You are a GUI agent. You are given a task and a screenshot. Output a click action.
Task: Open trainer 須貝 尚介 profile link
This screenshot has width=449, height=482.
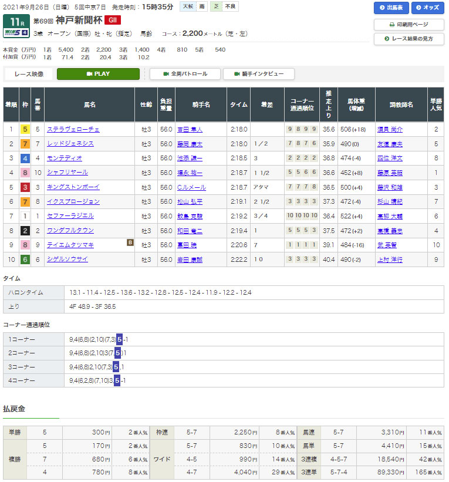pos(390,129)
